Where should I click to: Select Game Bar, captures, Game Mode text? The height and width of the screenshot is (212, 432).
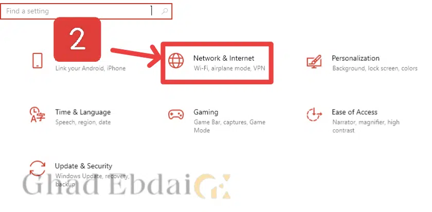[229, 126]
